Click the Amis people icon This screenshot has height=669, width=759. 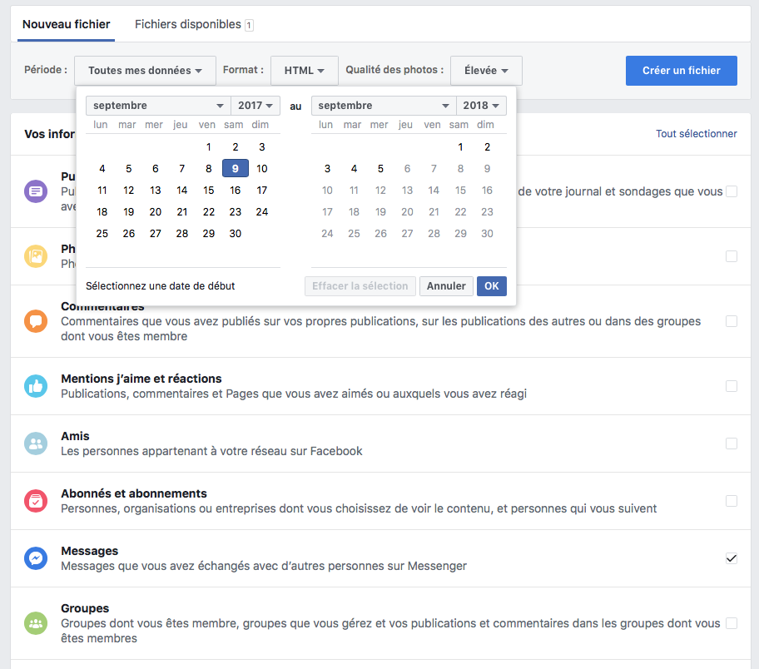[36, 444]
